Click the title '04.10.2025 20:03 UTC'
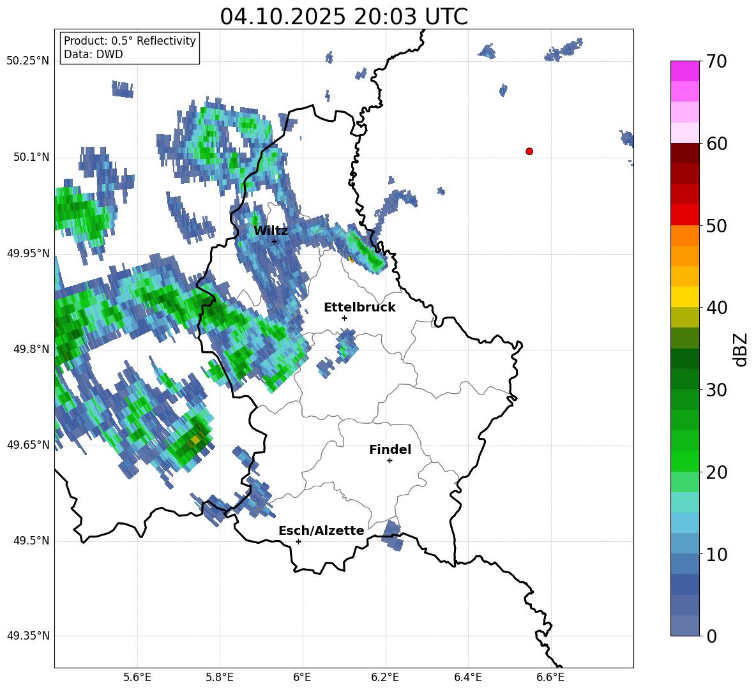756x690 pixels. point(344,17)
